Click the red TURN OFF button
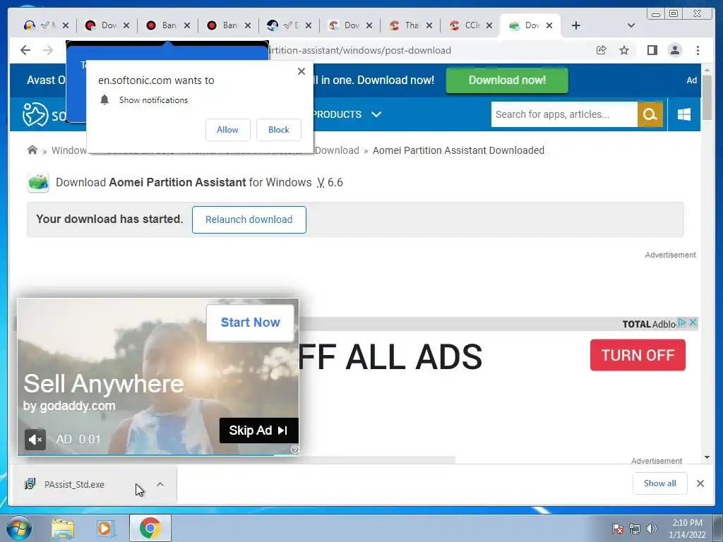The width and height of the screenshot is (723, 542). pos(638,355)
